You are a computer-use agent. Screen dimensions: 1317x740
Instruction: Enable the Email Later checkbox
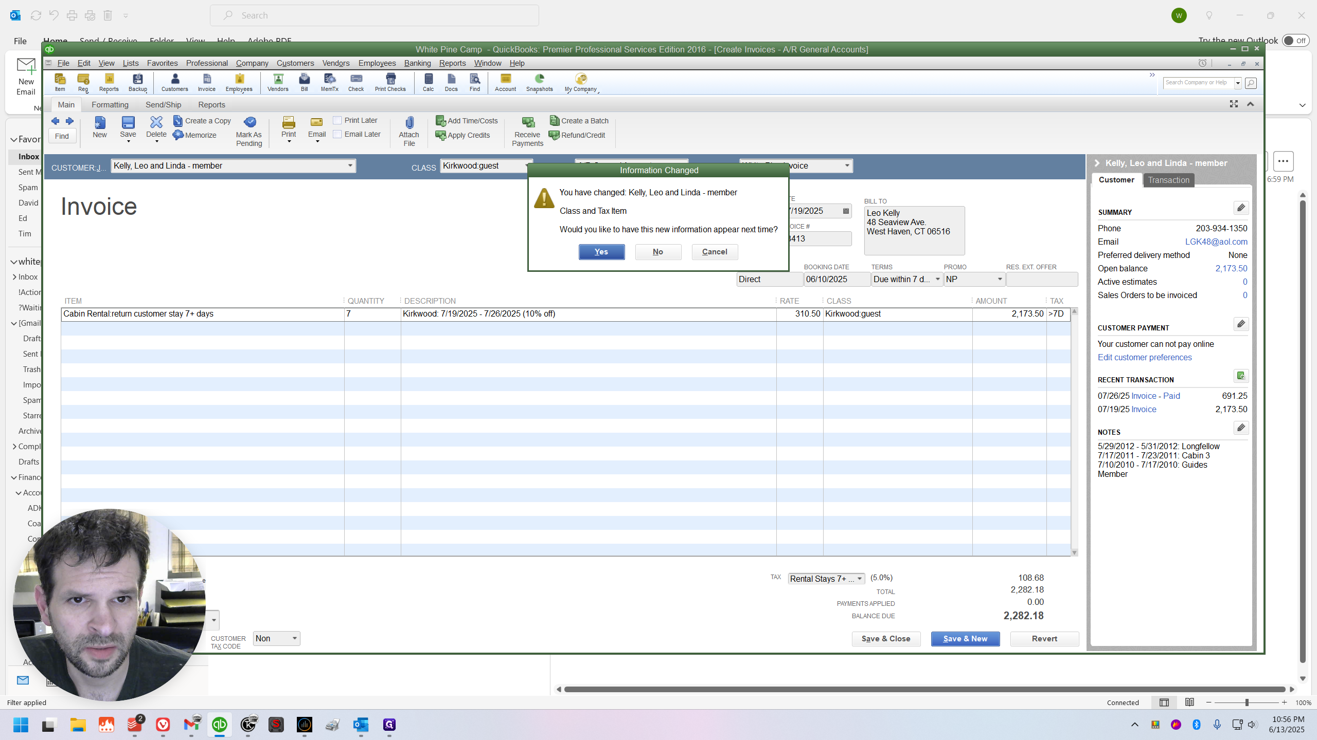(337, 134)
